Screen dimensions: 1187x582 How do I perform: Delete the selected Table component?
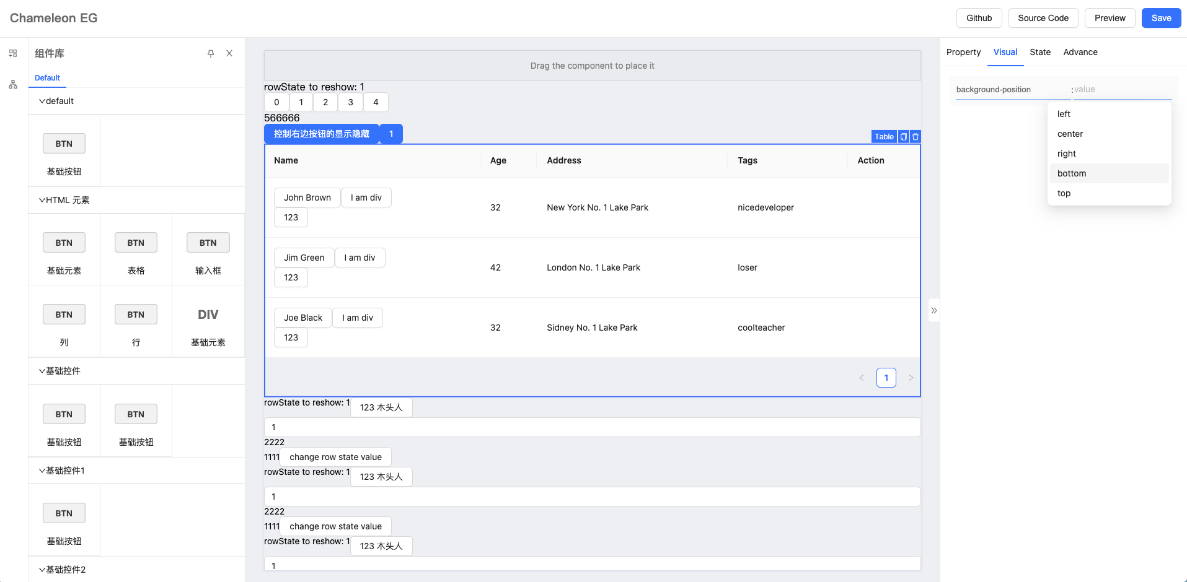point(916,137)
